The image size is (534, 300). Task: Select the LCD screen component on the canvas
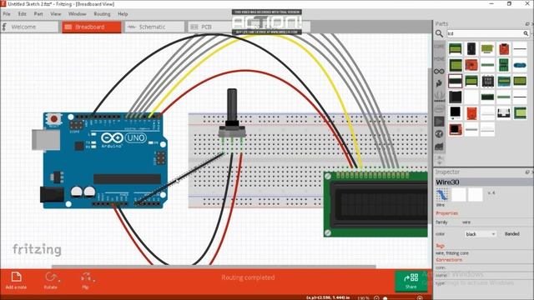(x=375, y=204)
